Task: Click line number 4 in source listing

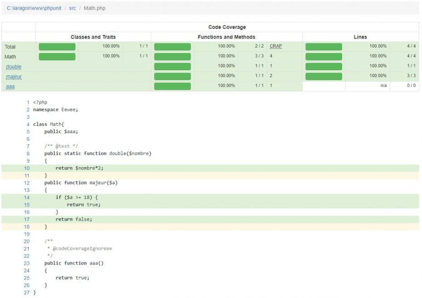Action: click(28, 125)
